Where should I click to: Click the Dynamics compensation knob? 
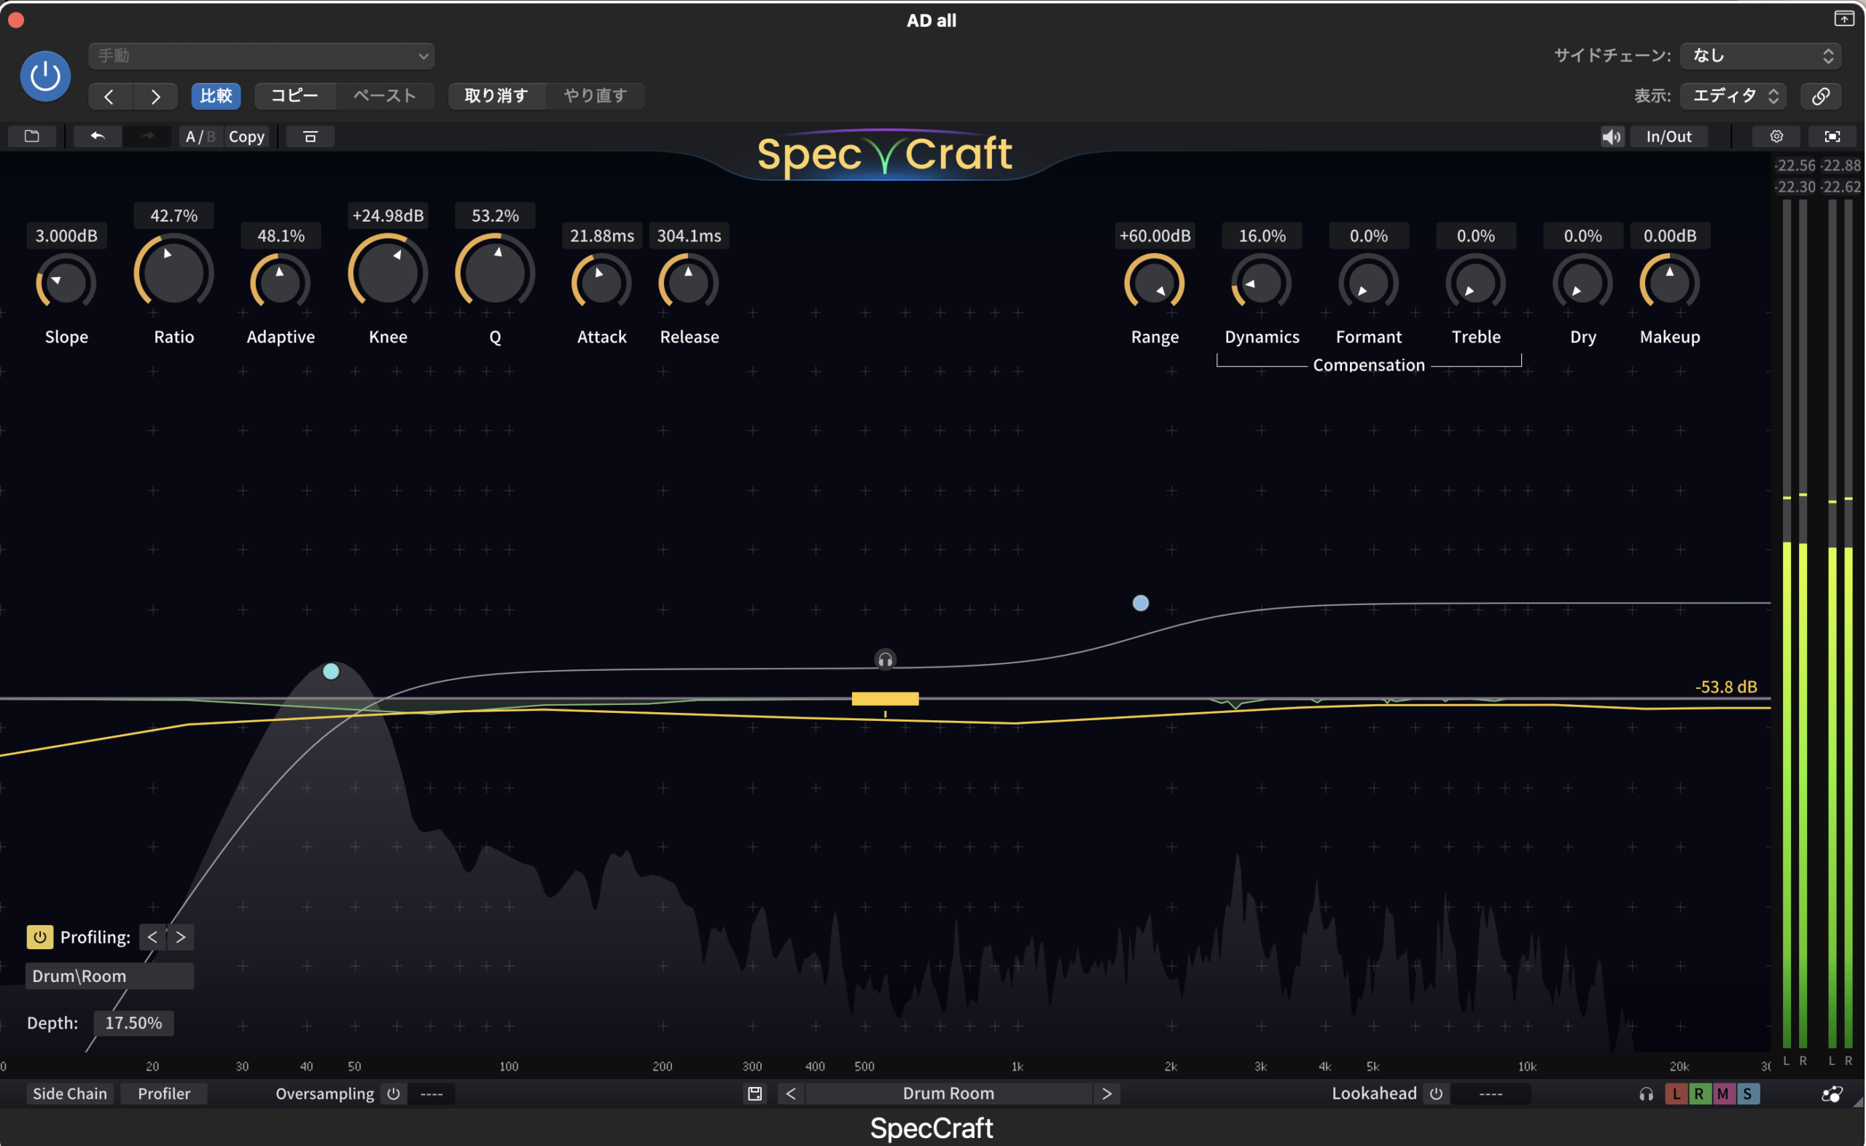(x=1262, y=282)
